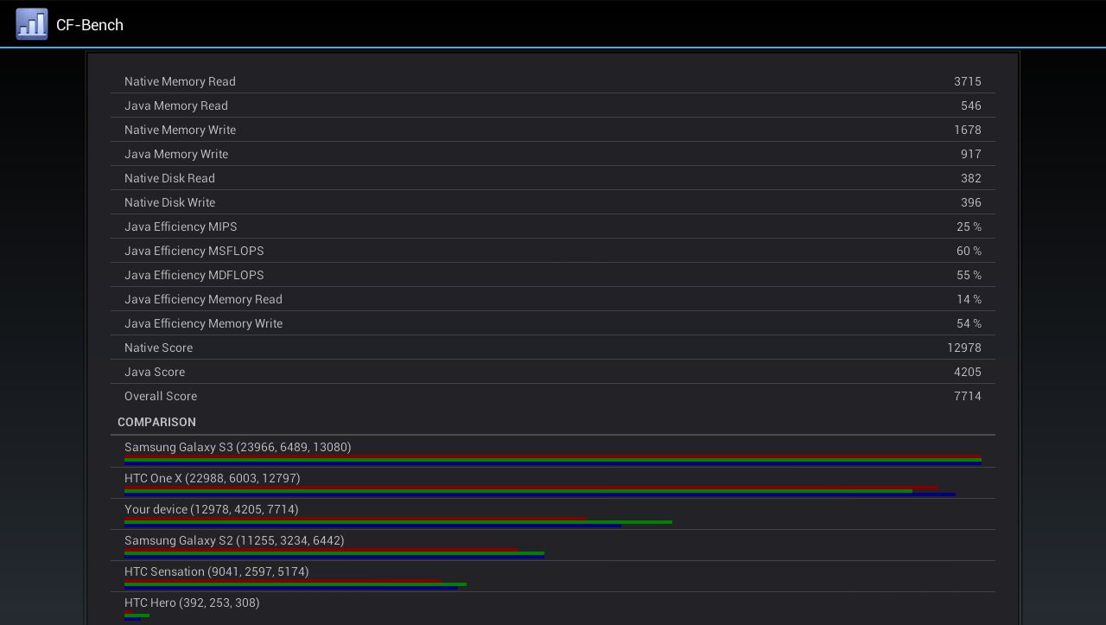The height and width of the screenshot is (625, 1106).
Task: Click the value 396
Action: (971, 202)
